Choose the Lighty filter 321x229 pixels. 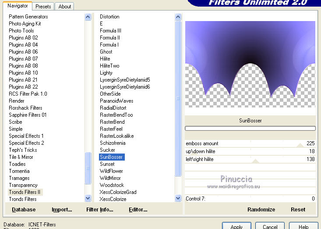106,73
